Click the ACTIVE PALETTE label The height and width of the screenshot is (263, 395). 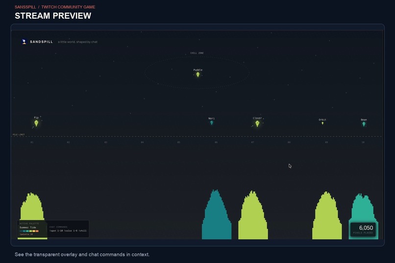point(29,223)
